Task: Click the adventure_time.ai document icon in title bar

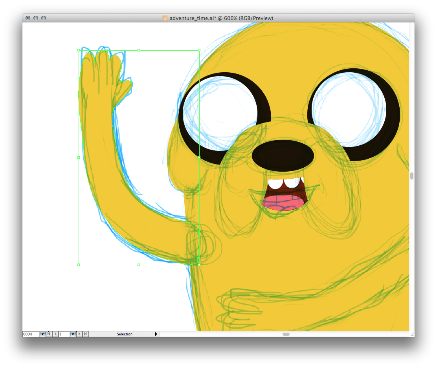Action: pyautogui.click(x=165, y=18)
